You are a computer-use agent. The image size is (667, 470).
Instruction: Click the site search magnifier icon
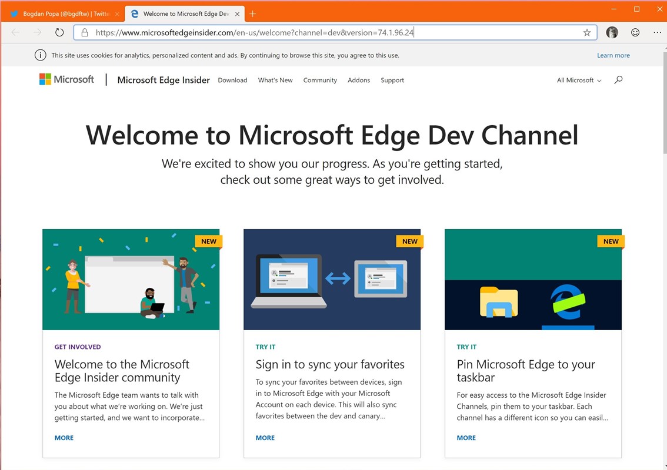618,80
